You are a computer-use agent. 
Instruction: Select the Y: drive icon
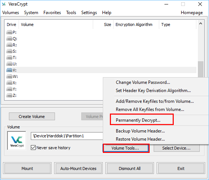point(9,89)
